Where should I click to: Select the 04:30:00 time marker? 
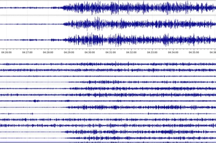click(90, 53)
